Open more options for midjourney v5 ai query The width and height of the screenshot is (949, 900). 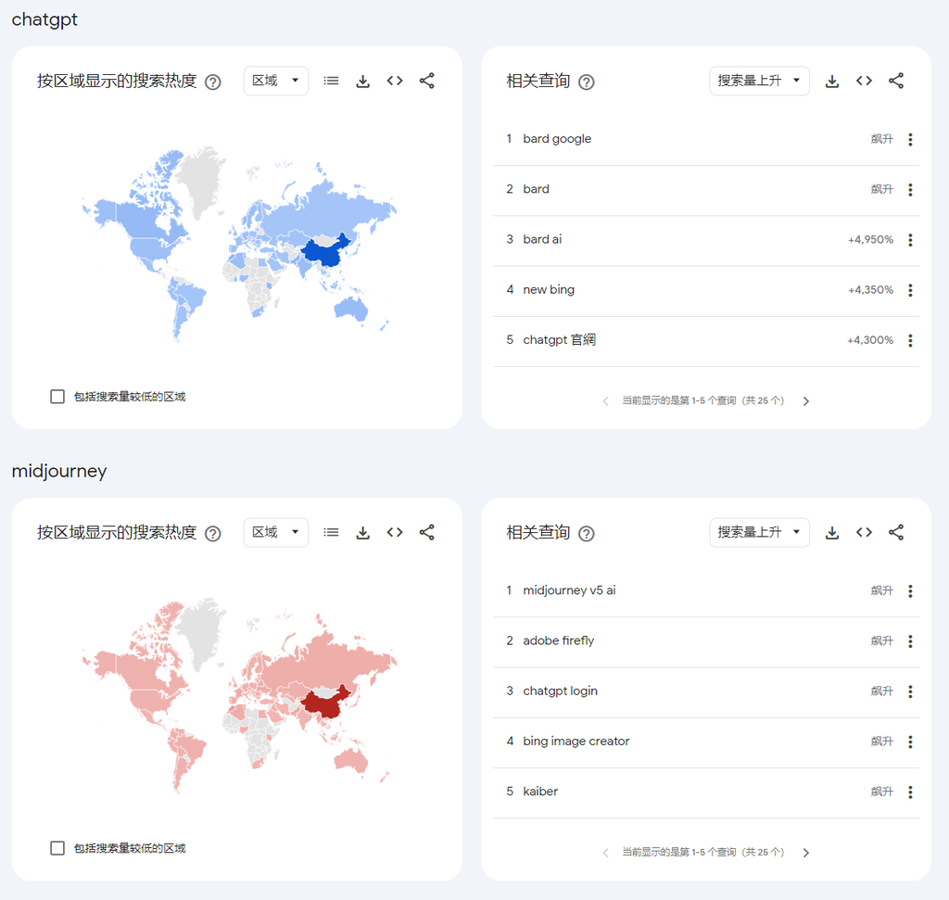[x=910, y=591]
